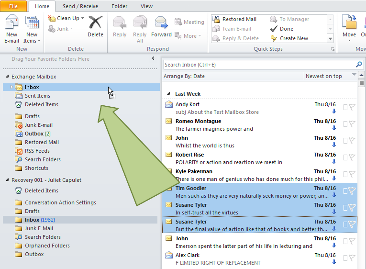Click the Delete X icon
The image size is (366, 269).
point(96,22)
